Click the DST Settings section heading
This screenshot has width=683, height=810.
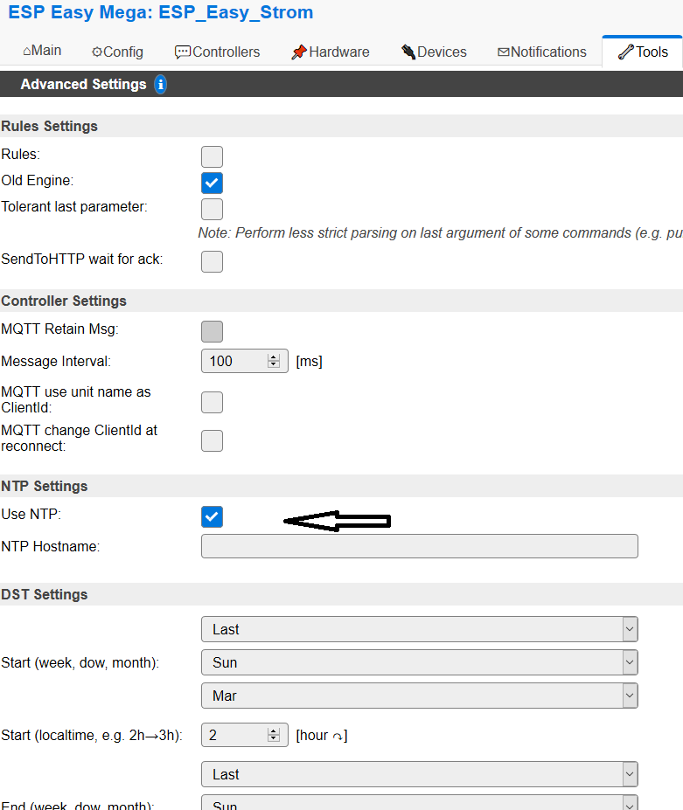pos(45,594)
